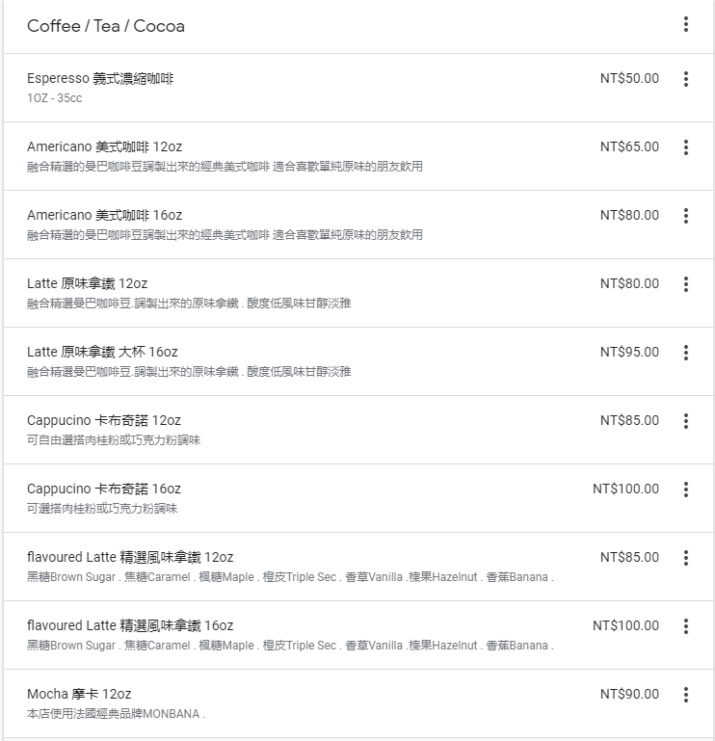
Task: Click three-dot menu beside Americano 16oz
Action: (x=685, y=216)
